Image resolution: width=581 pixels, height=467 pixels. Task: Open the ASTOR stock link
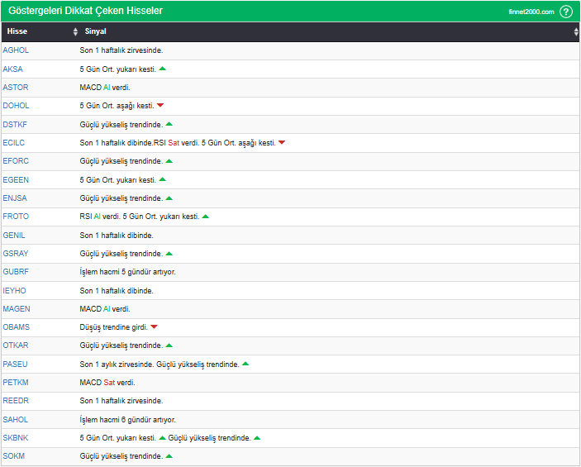[16, 88]
